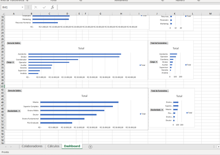Open Área de Transferência dialog launcher

(27, 0)
